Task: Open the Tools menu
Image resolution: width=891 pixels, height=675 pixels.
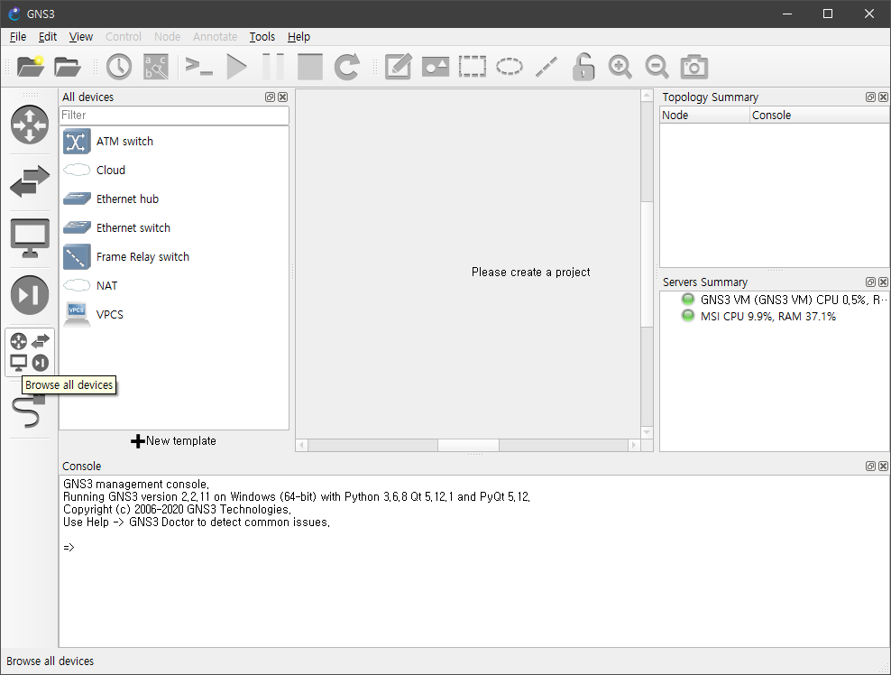Action: coord(262,37)
